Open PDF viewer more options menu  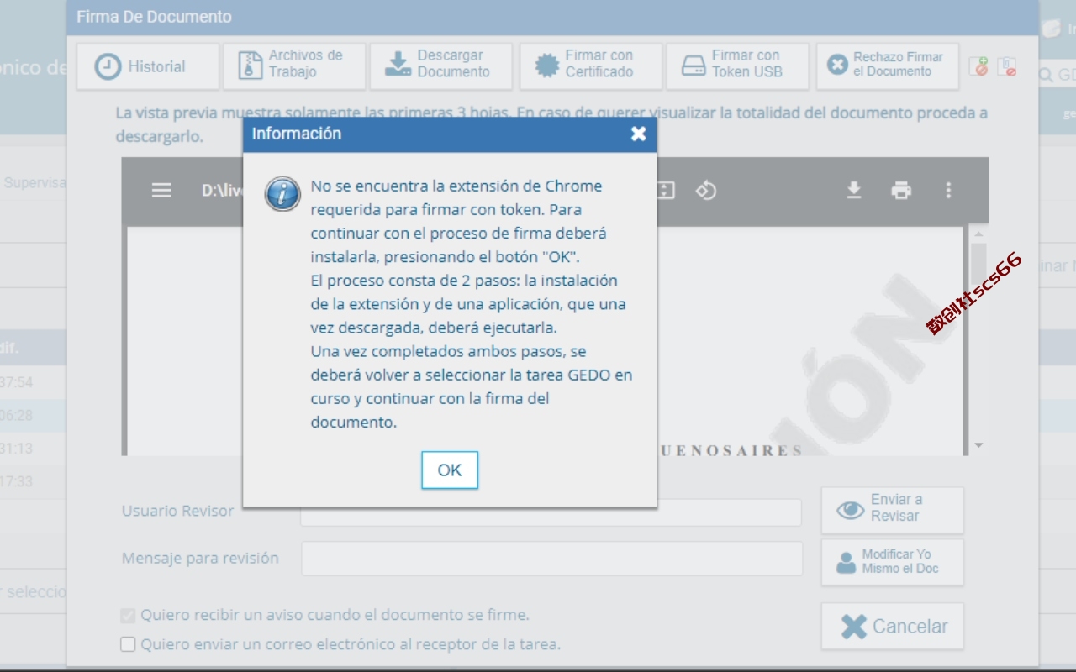[x=948, y=191]
